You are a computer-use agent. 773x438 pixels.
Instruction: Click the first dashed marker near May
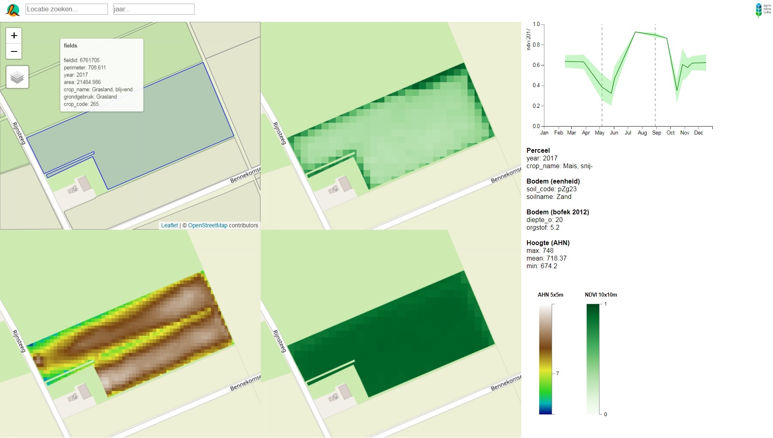(602, 75)
